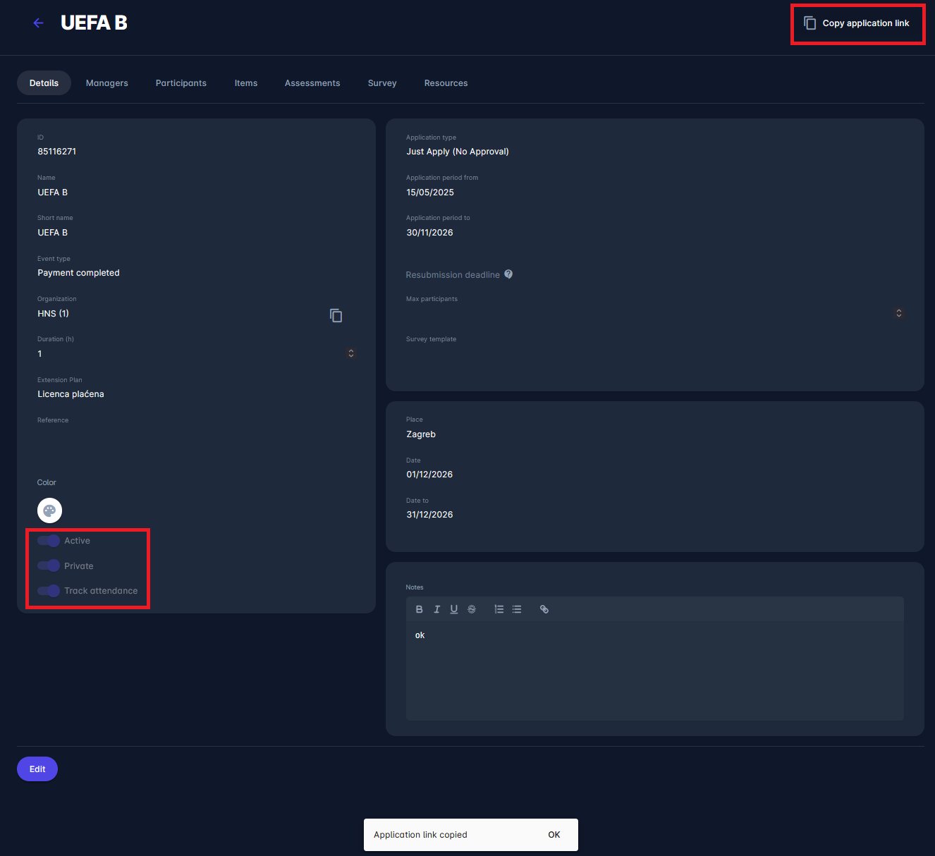
Task: Toggle bold formatting in Notes
Action: (x=420, y=609)
